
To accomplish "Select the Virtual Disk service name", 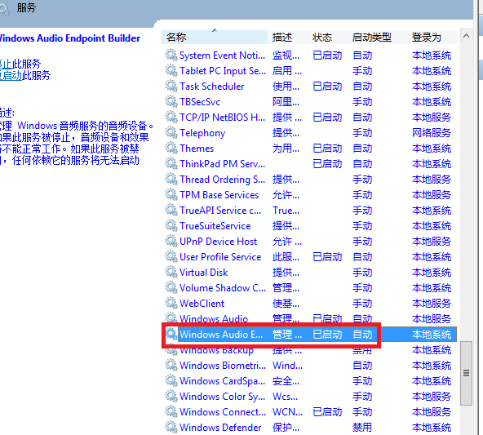I will [x=204, y=273].
